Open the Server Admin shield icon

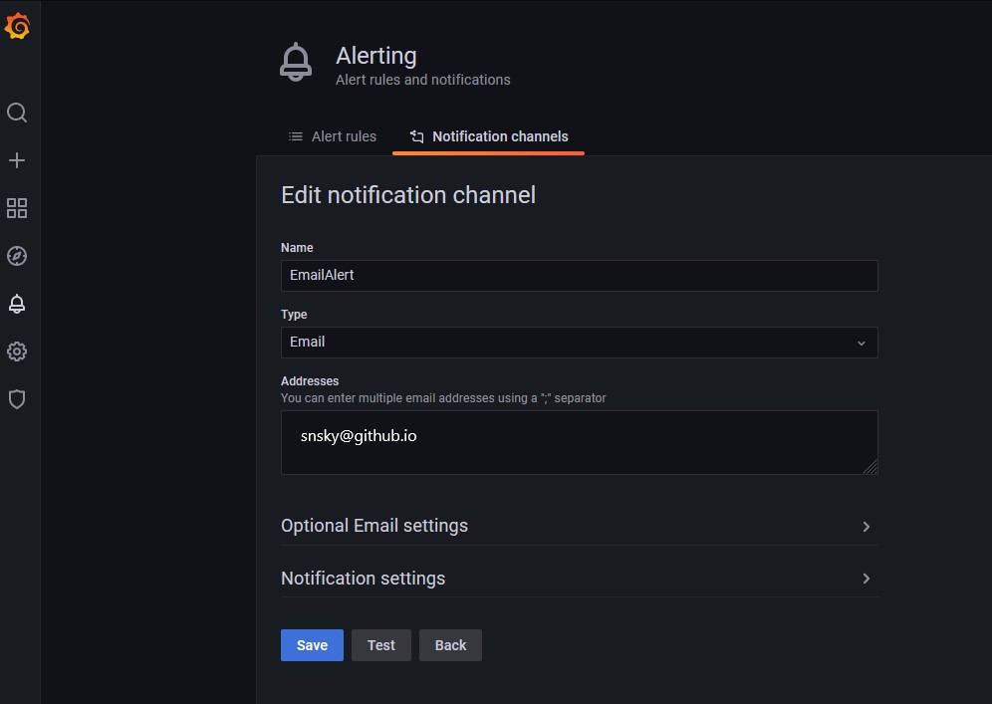point(17,399)
